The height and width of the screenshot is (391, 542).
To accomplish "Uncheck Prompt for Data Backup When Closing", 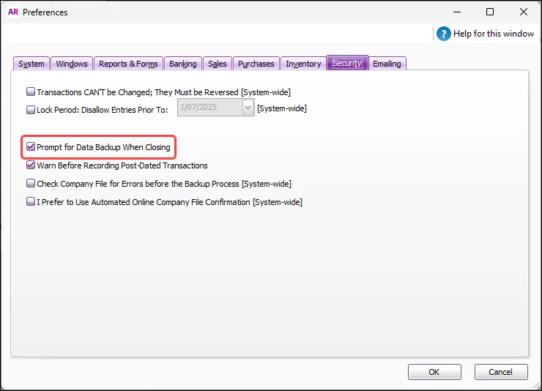I will tap(31, 146).
